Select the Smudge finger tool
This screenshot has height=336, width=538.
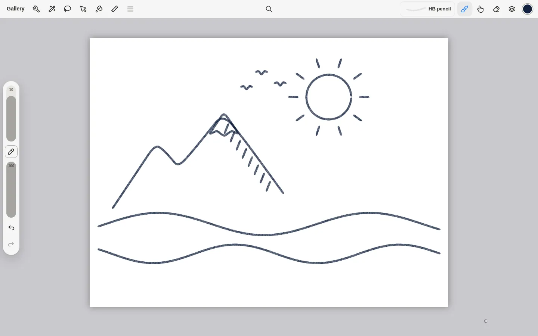pyautogui.click(x=480, y=9)
